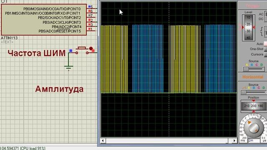
Task: Select the ground terminal symbol
Action: coord(68,68)
